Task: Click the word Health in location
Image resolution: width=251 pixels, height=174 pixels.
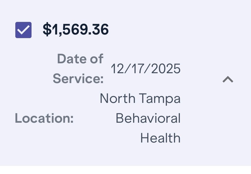Action: 160,138
